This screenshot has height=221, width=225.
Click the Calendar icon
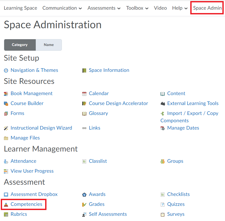(x=84, y=94)
